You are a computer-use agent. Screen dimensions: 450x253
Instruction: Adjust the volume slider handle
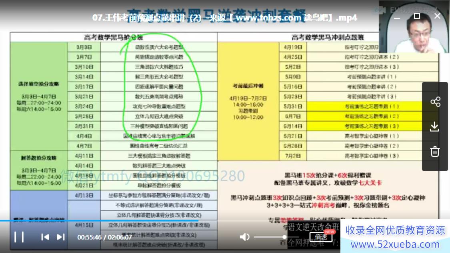284,237
